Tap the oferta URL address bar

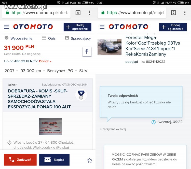36,13
